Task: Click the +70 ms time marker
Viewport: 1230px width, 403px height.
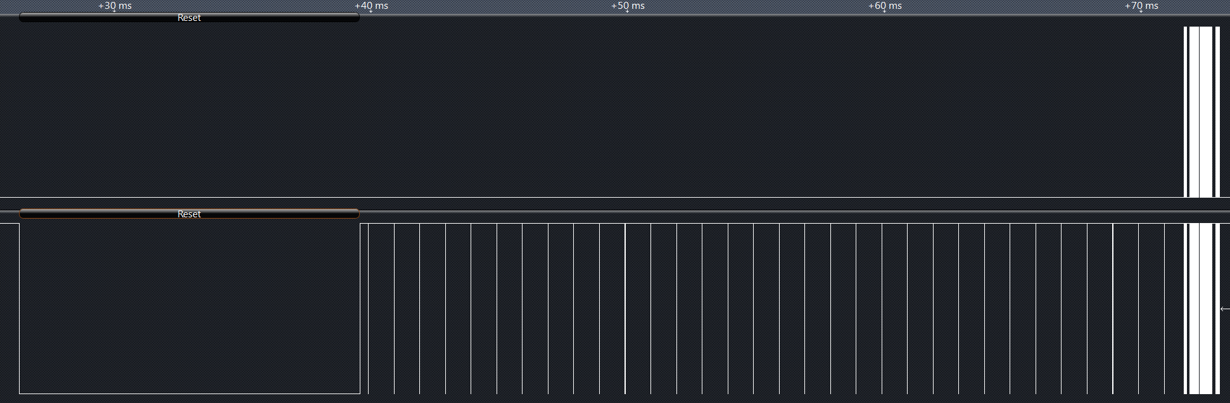Action: point(1141,6)
